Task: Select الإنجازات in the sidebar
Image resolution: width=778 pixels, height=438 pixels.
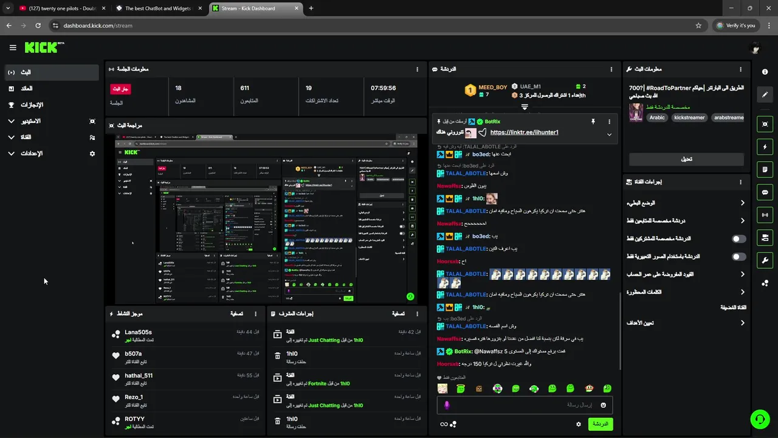Action: [52, 105]
